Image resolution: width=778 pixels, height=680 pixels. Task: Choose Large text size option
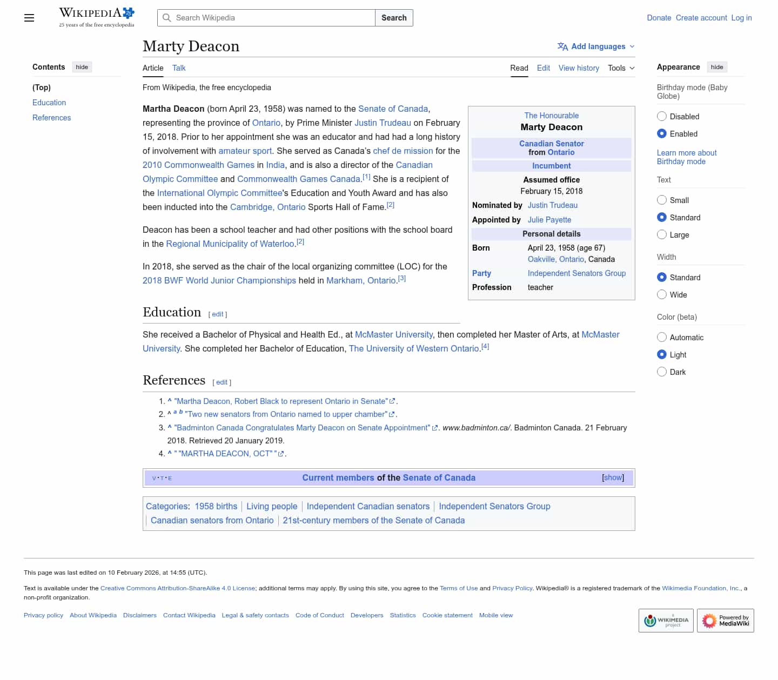[x=662, y=234]
